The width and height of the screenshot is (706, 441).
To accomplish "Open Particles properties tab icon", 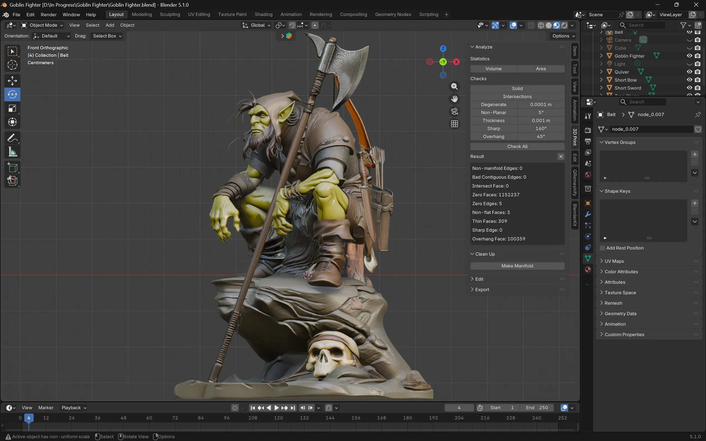I will pyautogui.click(x=588, y=225).
